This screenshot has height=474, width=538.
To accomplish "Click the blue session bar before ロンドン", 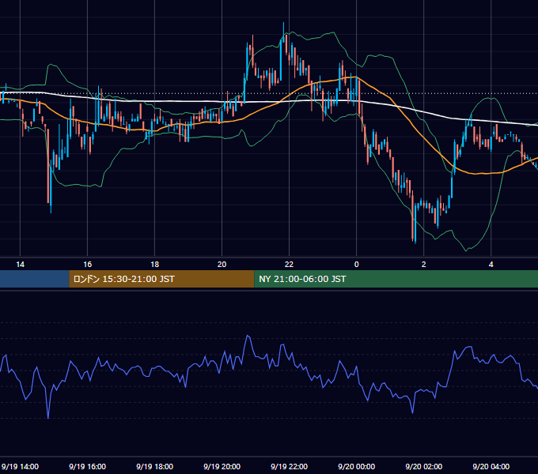I will point(35,279).
